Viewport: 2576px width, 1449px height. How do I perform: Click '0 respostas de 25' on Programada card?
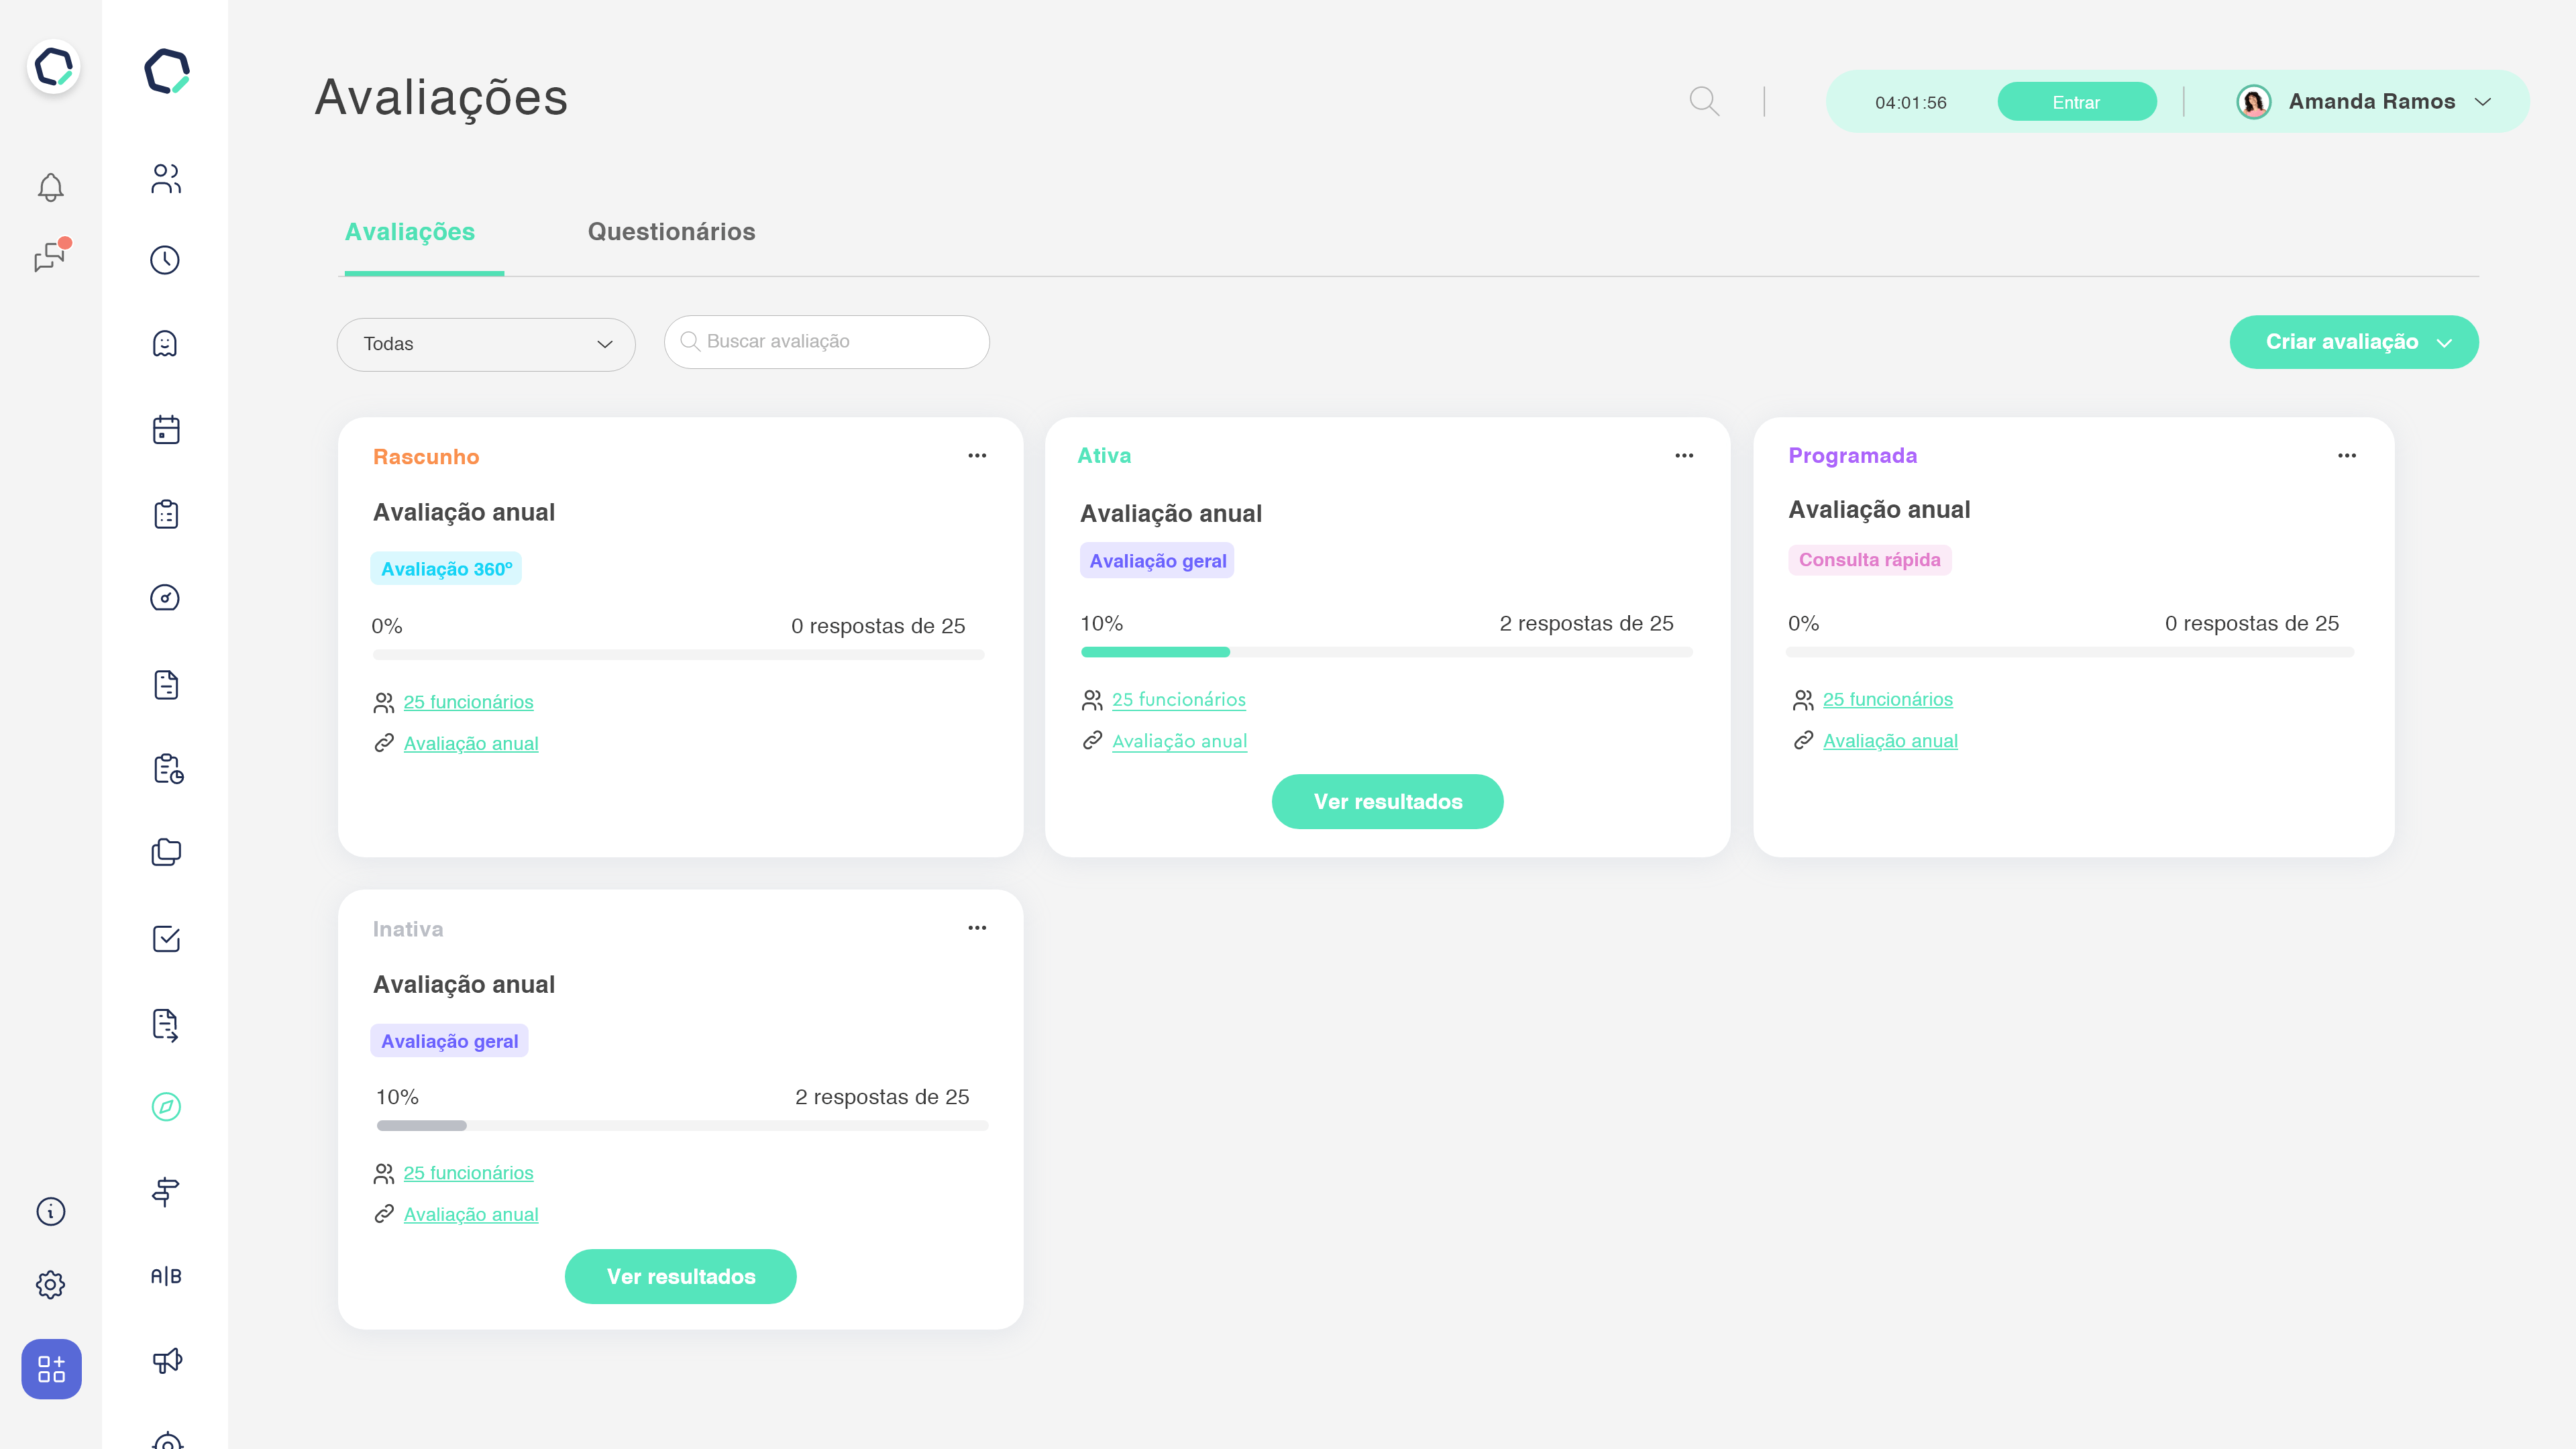(x=2251, y=624)
